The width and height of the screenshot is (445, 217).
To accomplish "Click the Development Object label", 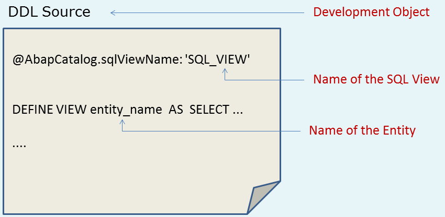I will point(371,12).
